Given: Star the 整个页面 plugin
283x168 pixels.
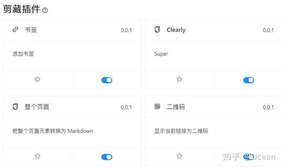Looking at the screenshot, I should pyautogui.click(x=37, y=156).
